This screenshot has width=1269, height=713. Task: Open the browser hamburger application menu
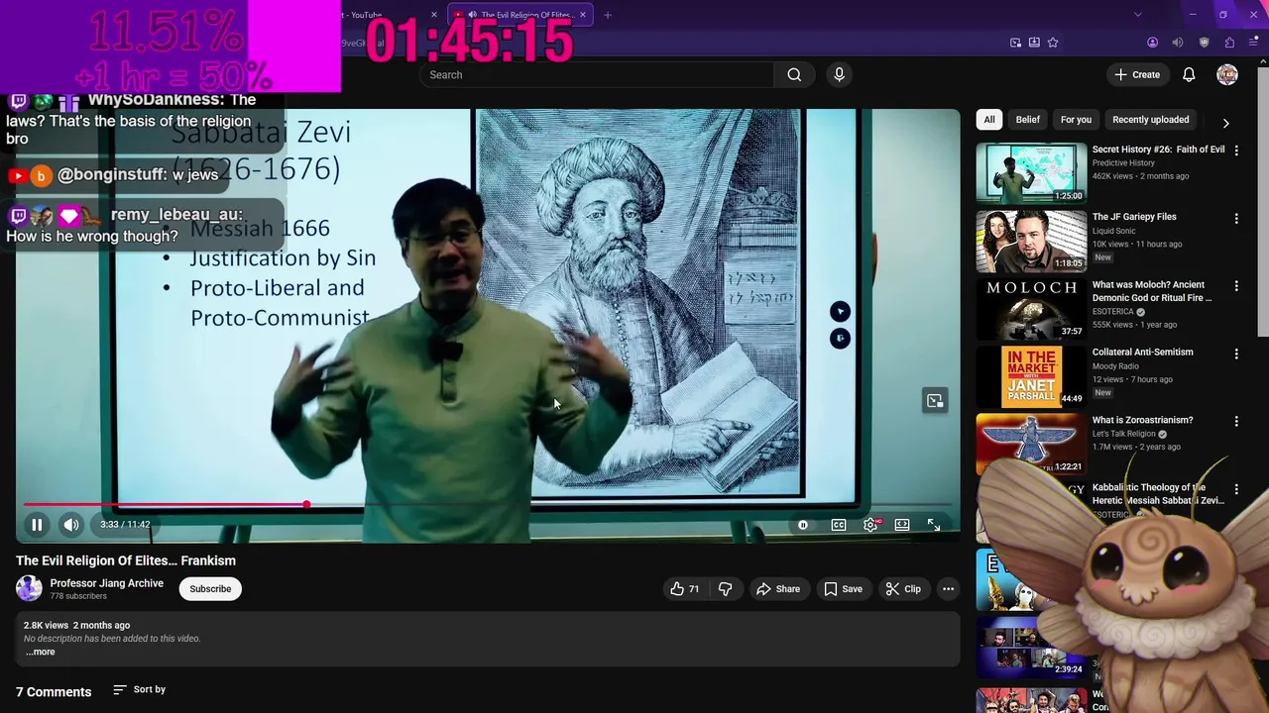1253,43
